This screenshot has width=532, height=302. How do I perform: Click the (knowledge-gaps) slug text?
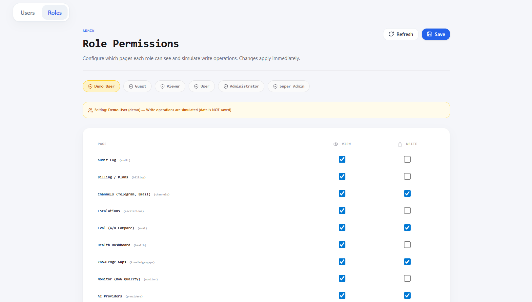pyautogui.click(x=142, y=263)
